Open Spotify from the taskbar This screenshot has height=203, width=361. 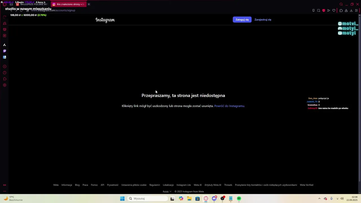239,198
